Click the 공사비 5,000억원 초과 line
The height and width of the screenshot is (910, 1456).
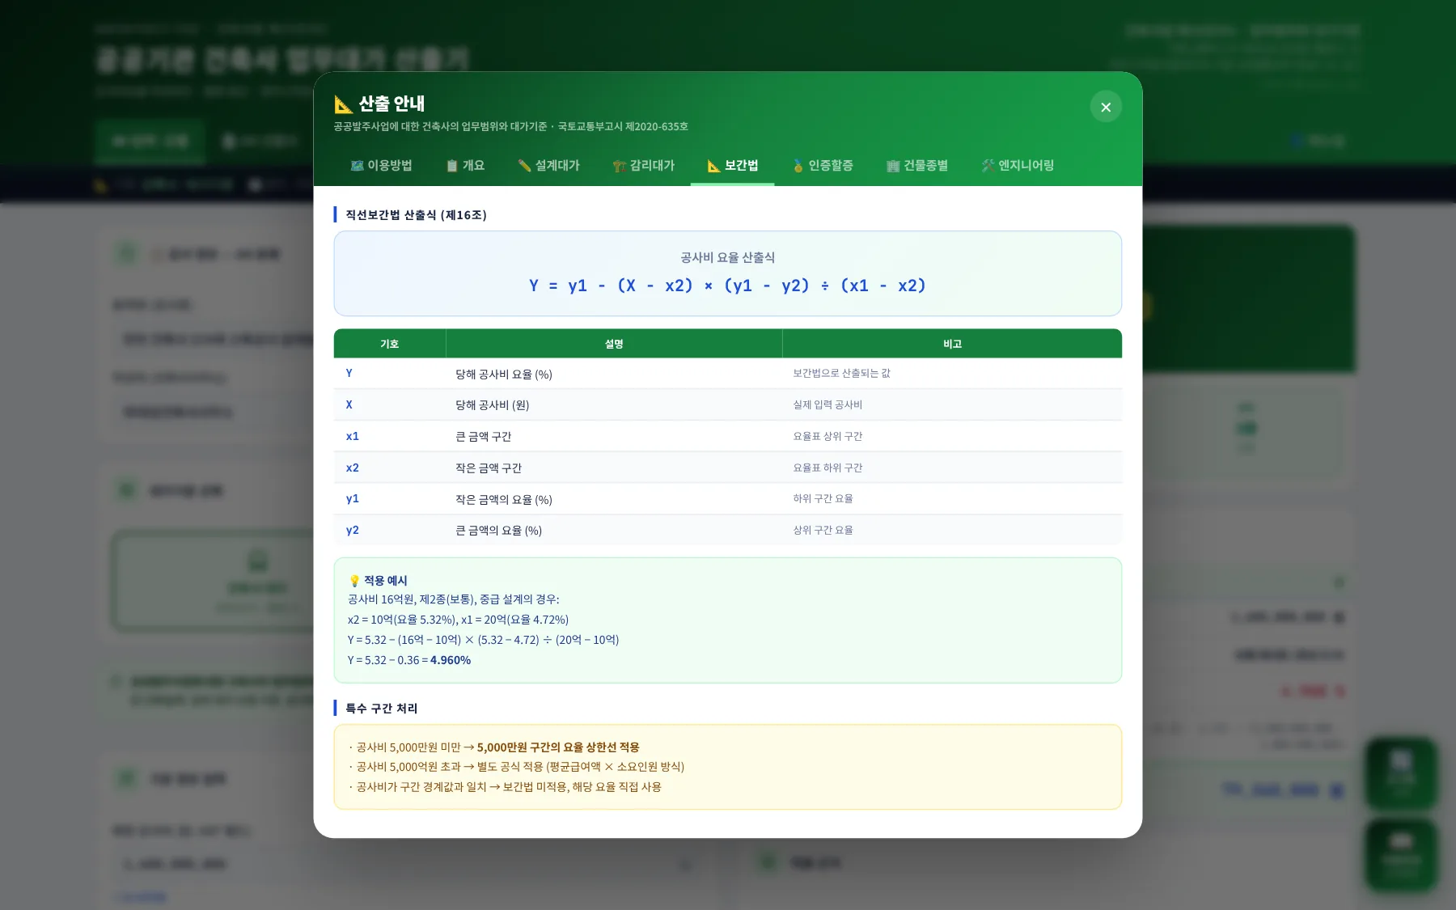[516, 767]
